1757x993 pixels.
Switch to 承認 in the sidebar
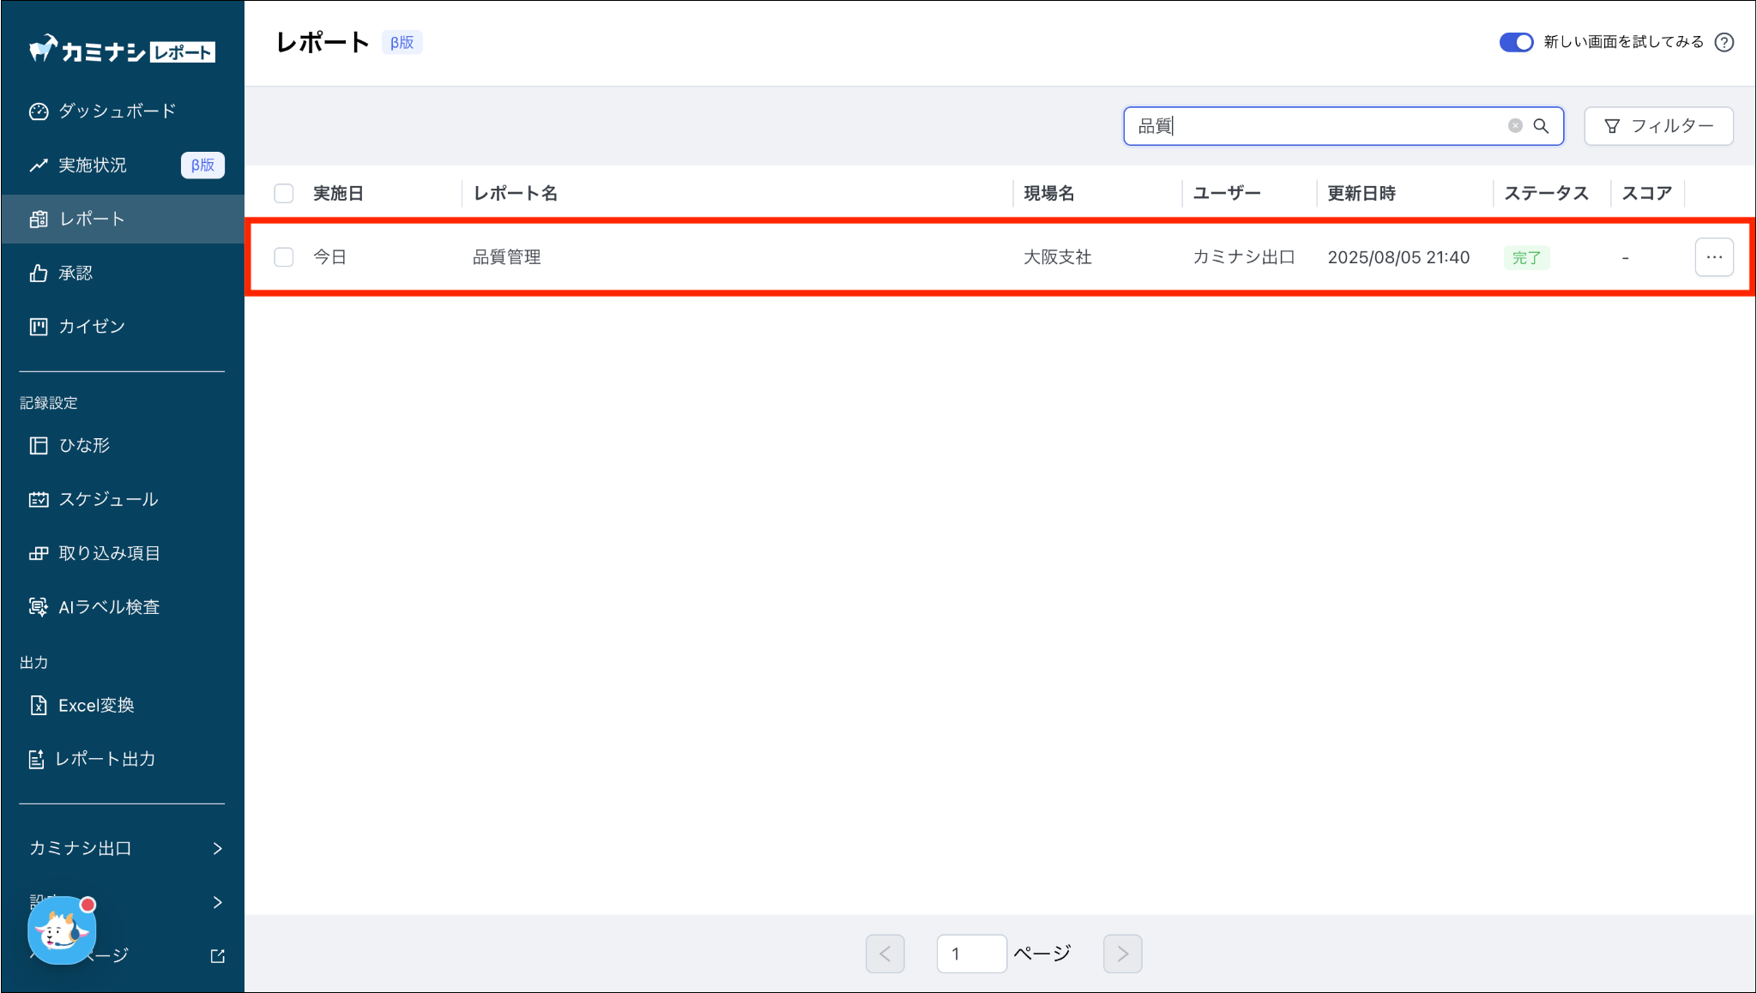[75, 273]
